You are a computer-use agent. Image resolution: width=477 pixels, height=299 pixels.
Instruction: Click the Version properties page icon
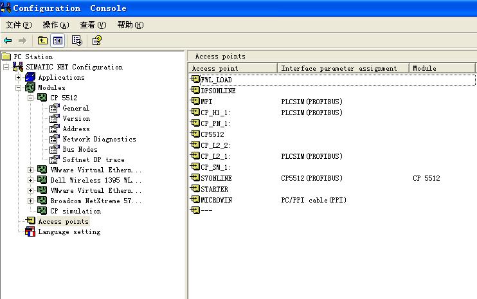point(55,118)
